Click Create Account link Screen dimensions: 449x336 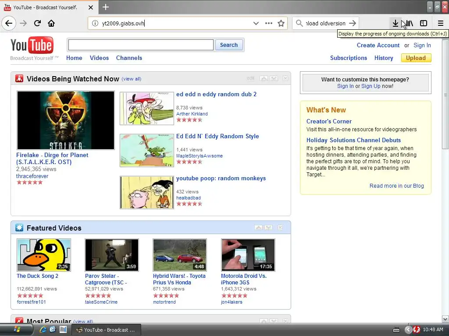click(x=378, y=45)
